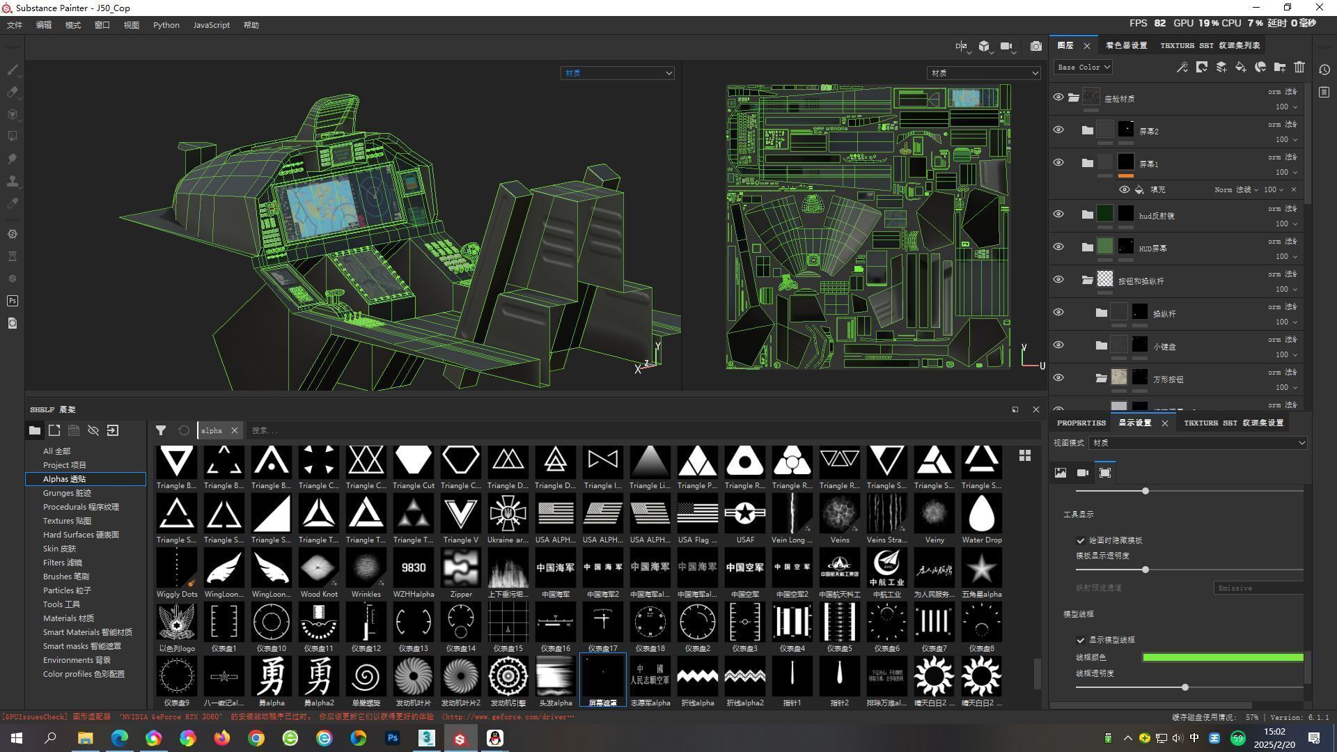Open the add effect magic wand

(1182, 67)
